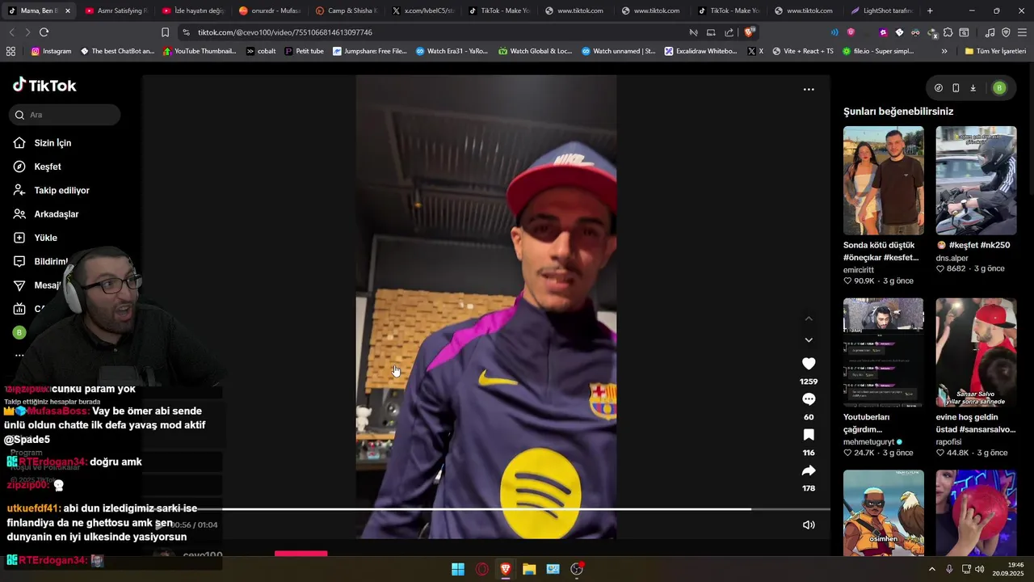1034x582 pixels.
Task: Open the #keşfet #nk250 video thumbnail
Action: 976,180
